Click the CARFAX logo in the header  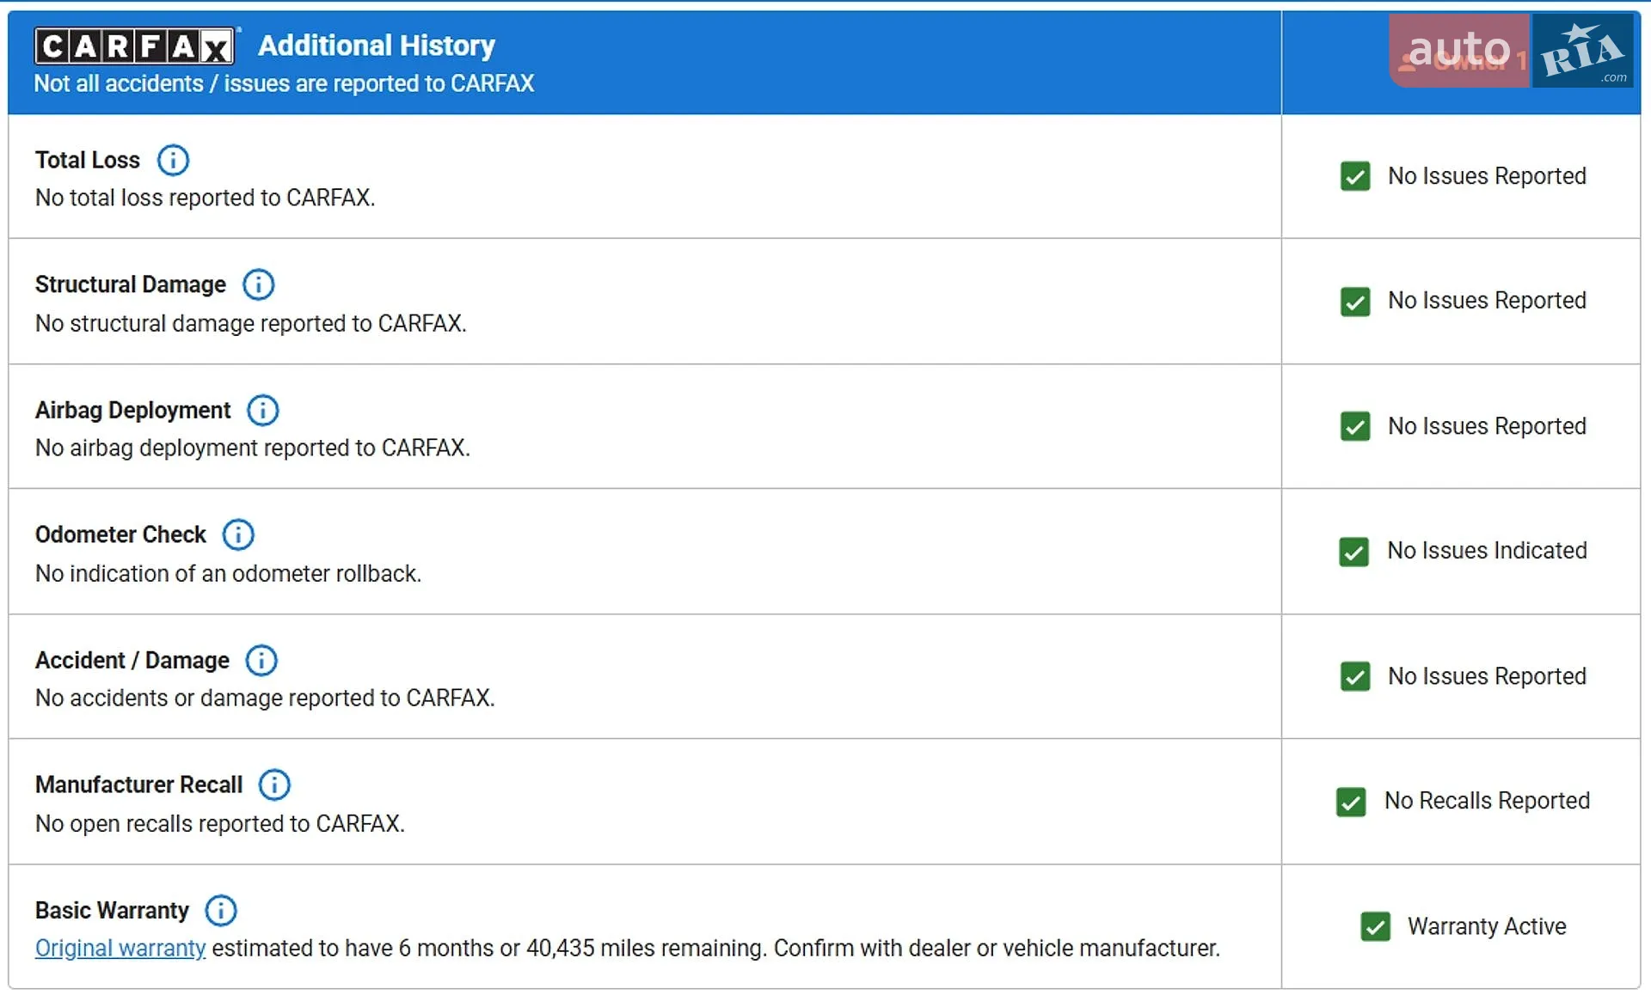pos(134,46)
